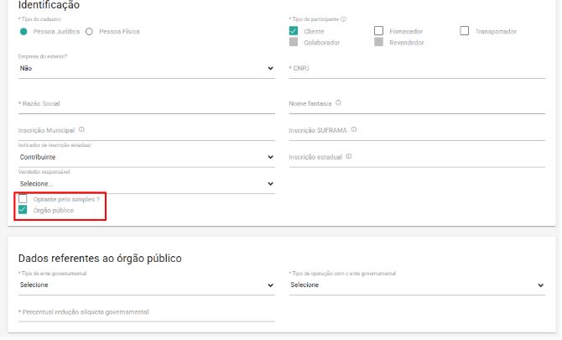Screen dimensions: 562x340
Task: Choose the Pessoa Física radio button
Action: pyautogui.click(x=89, y=32)
